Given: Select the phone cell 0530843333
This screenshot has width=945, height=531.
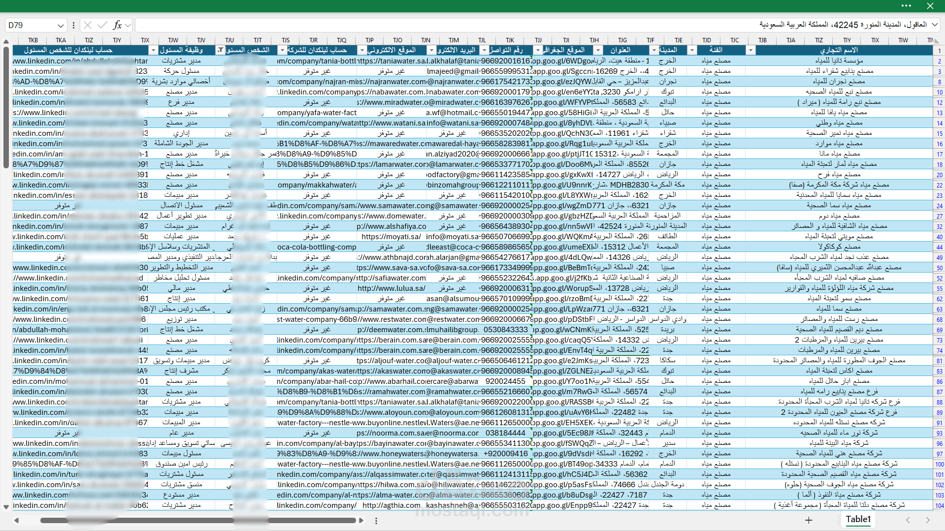Looking at the screenshot, I should 505,330.
